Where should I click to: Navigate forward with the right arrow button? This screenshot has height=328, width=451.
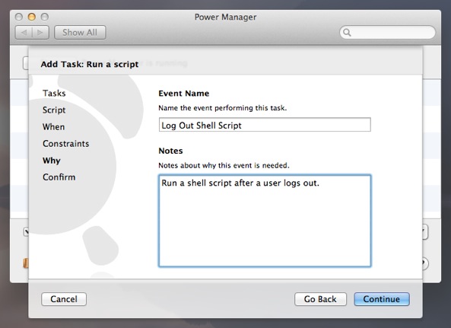tap(40, 32)
